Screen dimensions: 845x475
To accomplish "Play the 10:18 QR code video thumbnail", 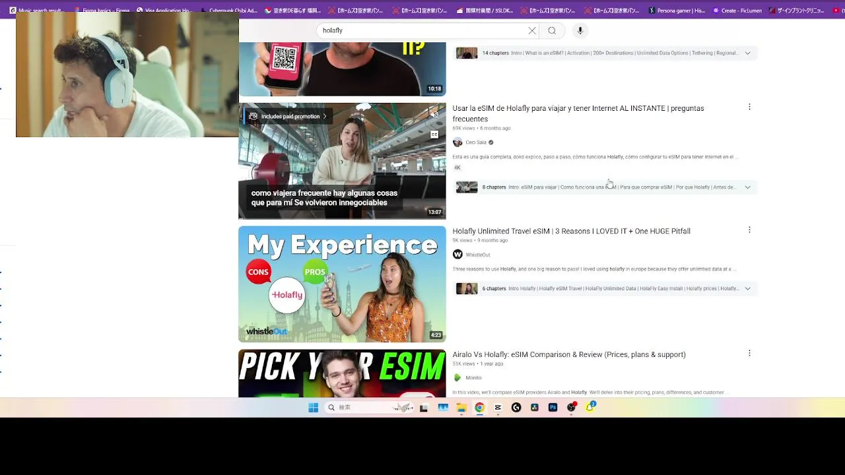I will coord(342,69).
